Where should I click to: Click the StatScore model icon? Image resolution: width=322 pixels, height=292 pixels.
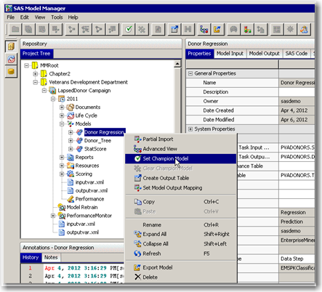(79, 149)
